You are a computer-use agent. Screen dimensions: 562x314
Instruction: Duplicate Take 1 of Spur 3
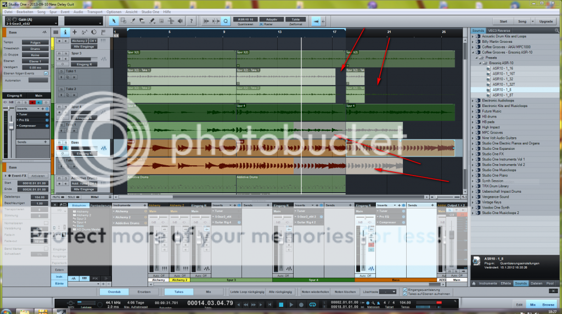coord(68,77)
